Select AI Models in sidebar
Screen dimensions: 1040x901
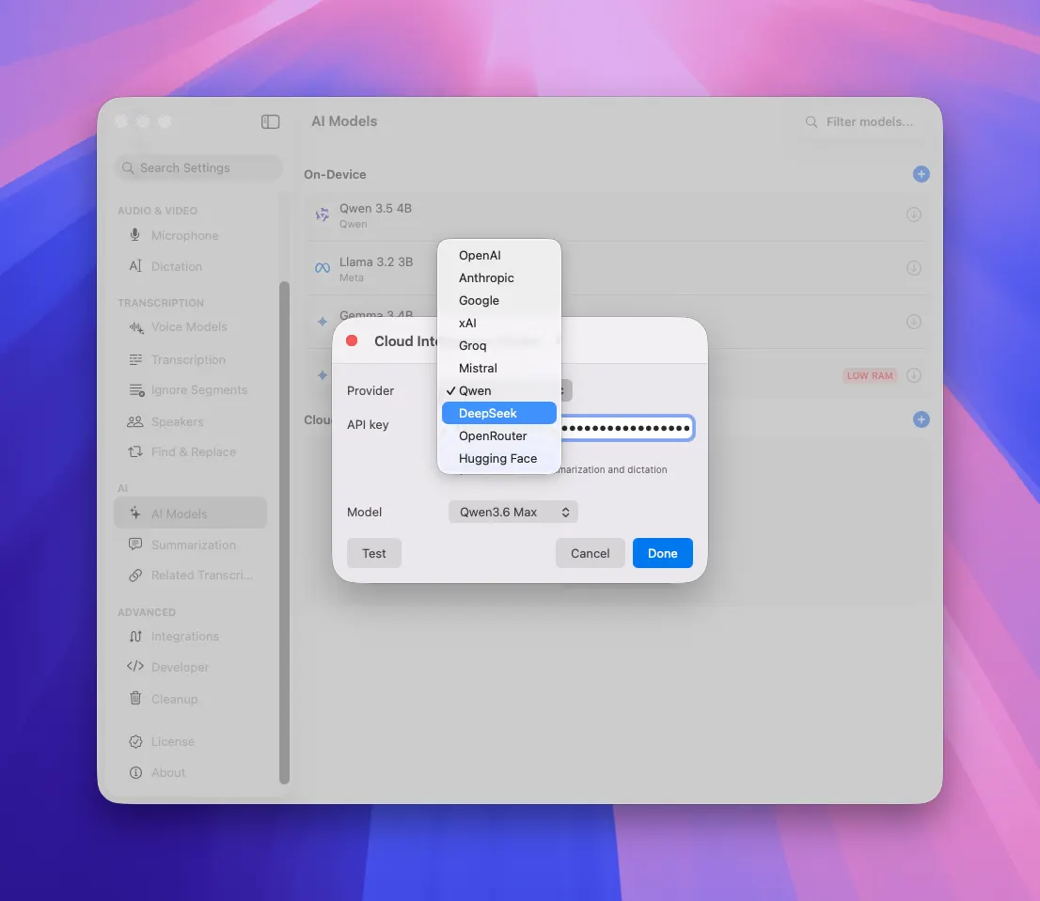tap(190, 514)
